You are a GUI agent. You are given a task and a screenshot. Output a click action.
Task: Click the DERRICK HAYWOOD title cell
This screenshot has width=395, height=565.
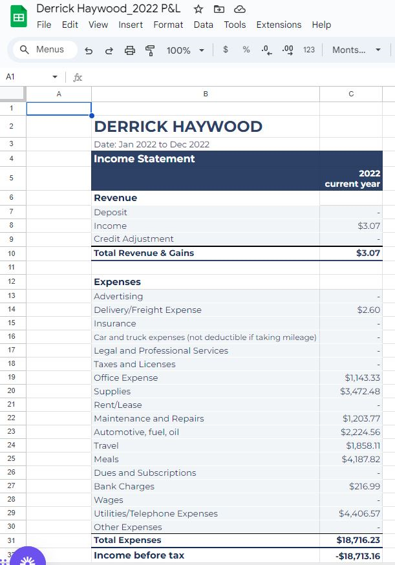point(206,127)
